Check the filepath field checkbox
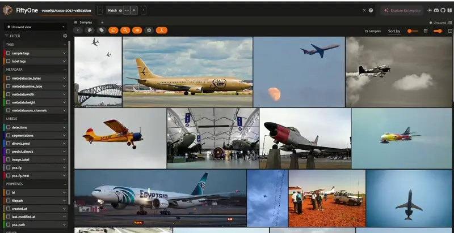Image resolution: width=454 pixels, height=233 pixels. coord(9,200)
